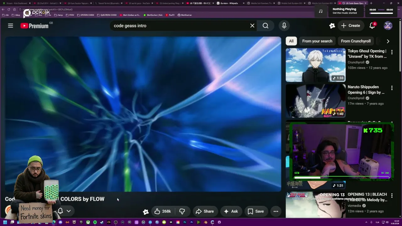Viewport: 402px width, 226px height.
Task: Open the Tokyo Ghoul Opening thumbnail
Action: (x=316, y=65)
